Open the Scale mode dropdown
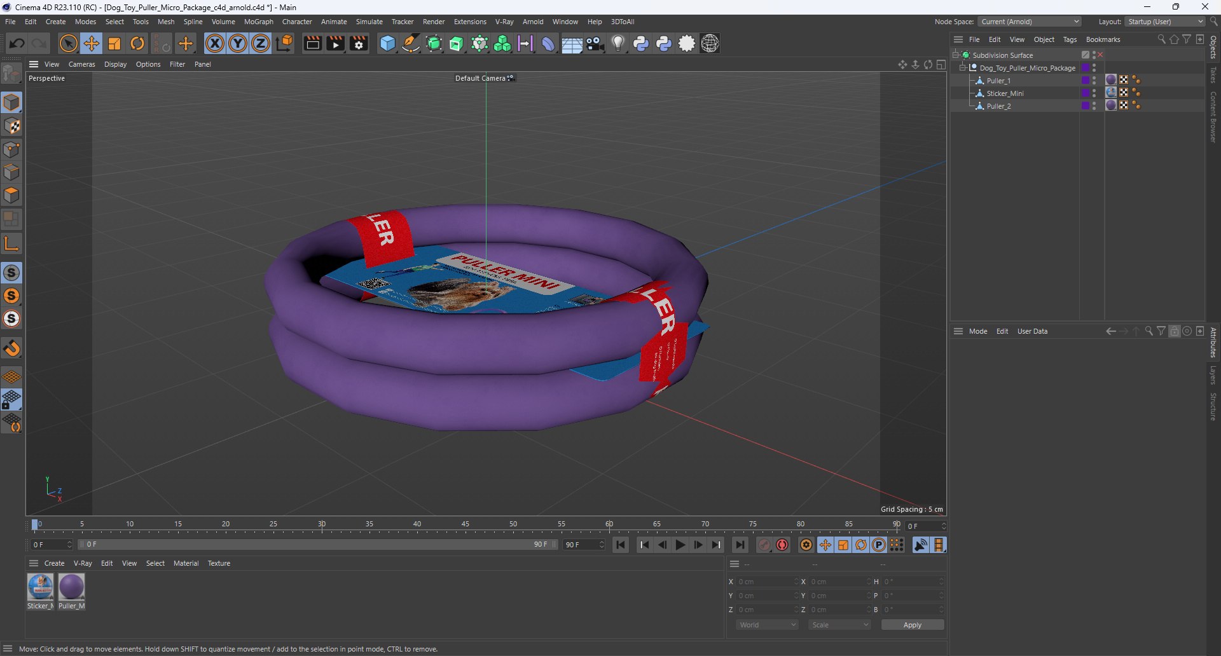This screenshot has height=656, width=1221. click(839, 625)
